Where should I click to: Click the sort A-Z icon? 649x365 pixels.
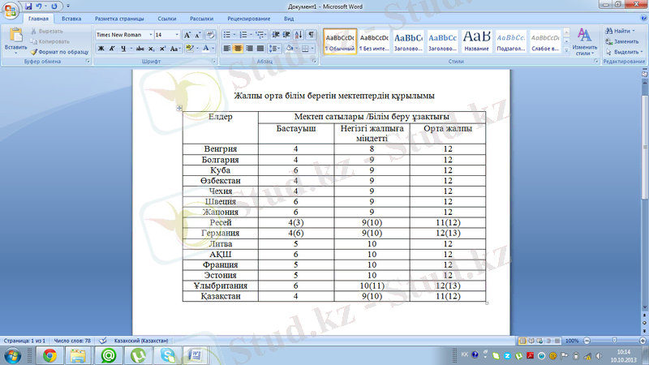point(299,35)
